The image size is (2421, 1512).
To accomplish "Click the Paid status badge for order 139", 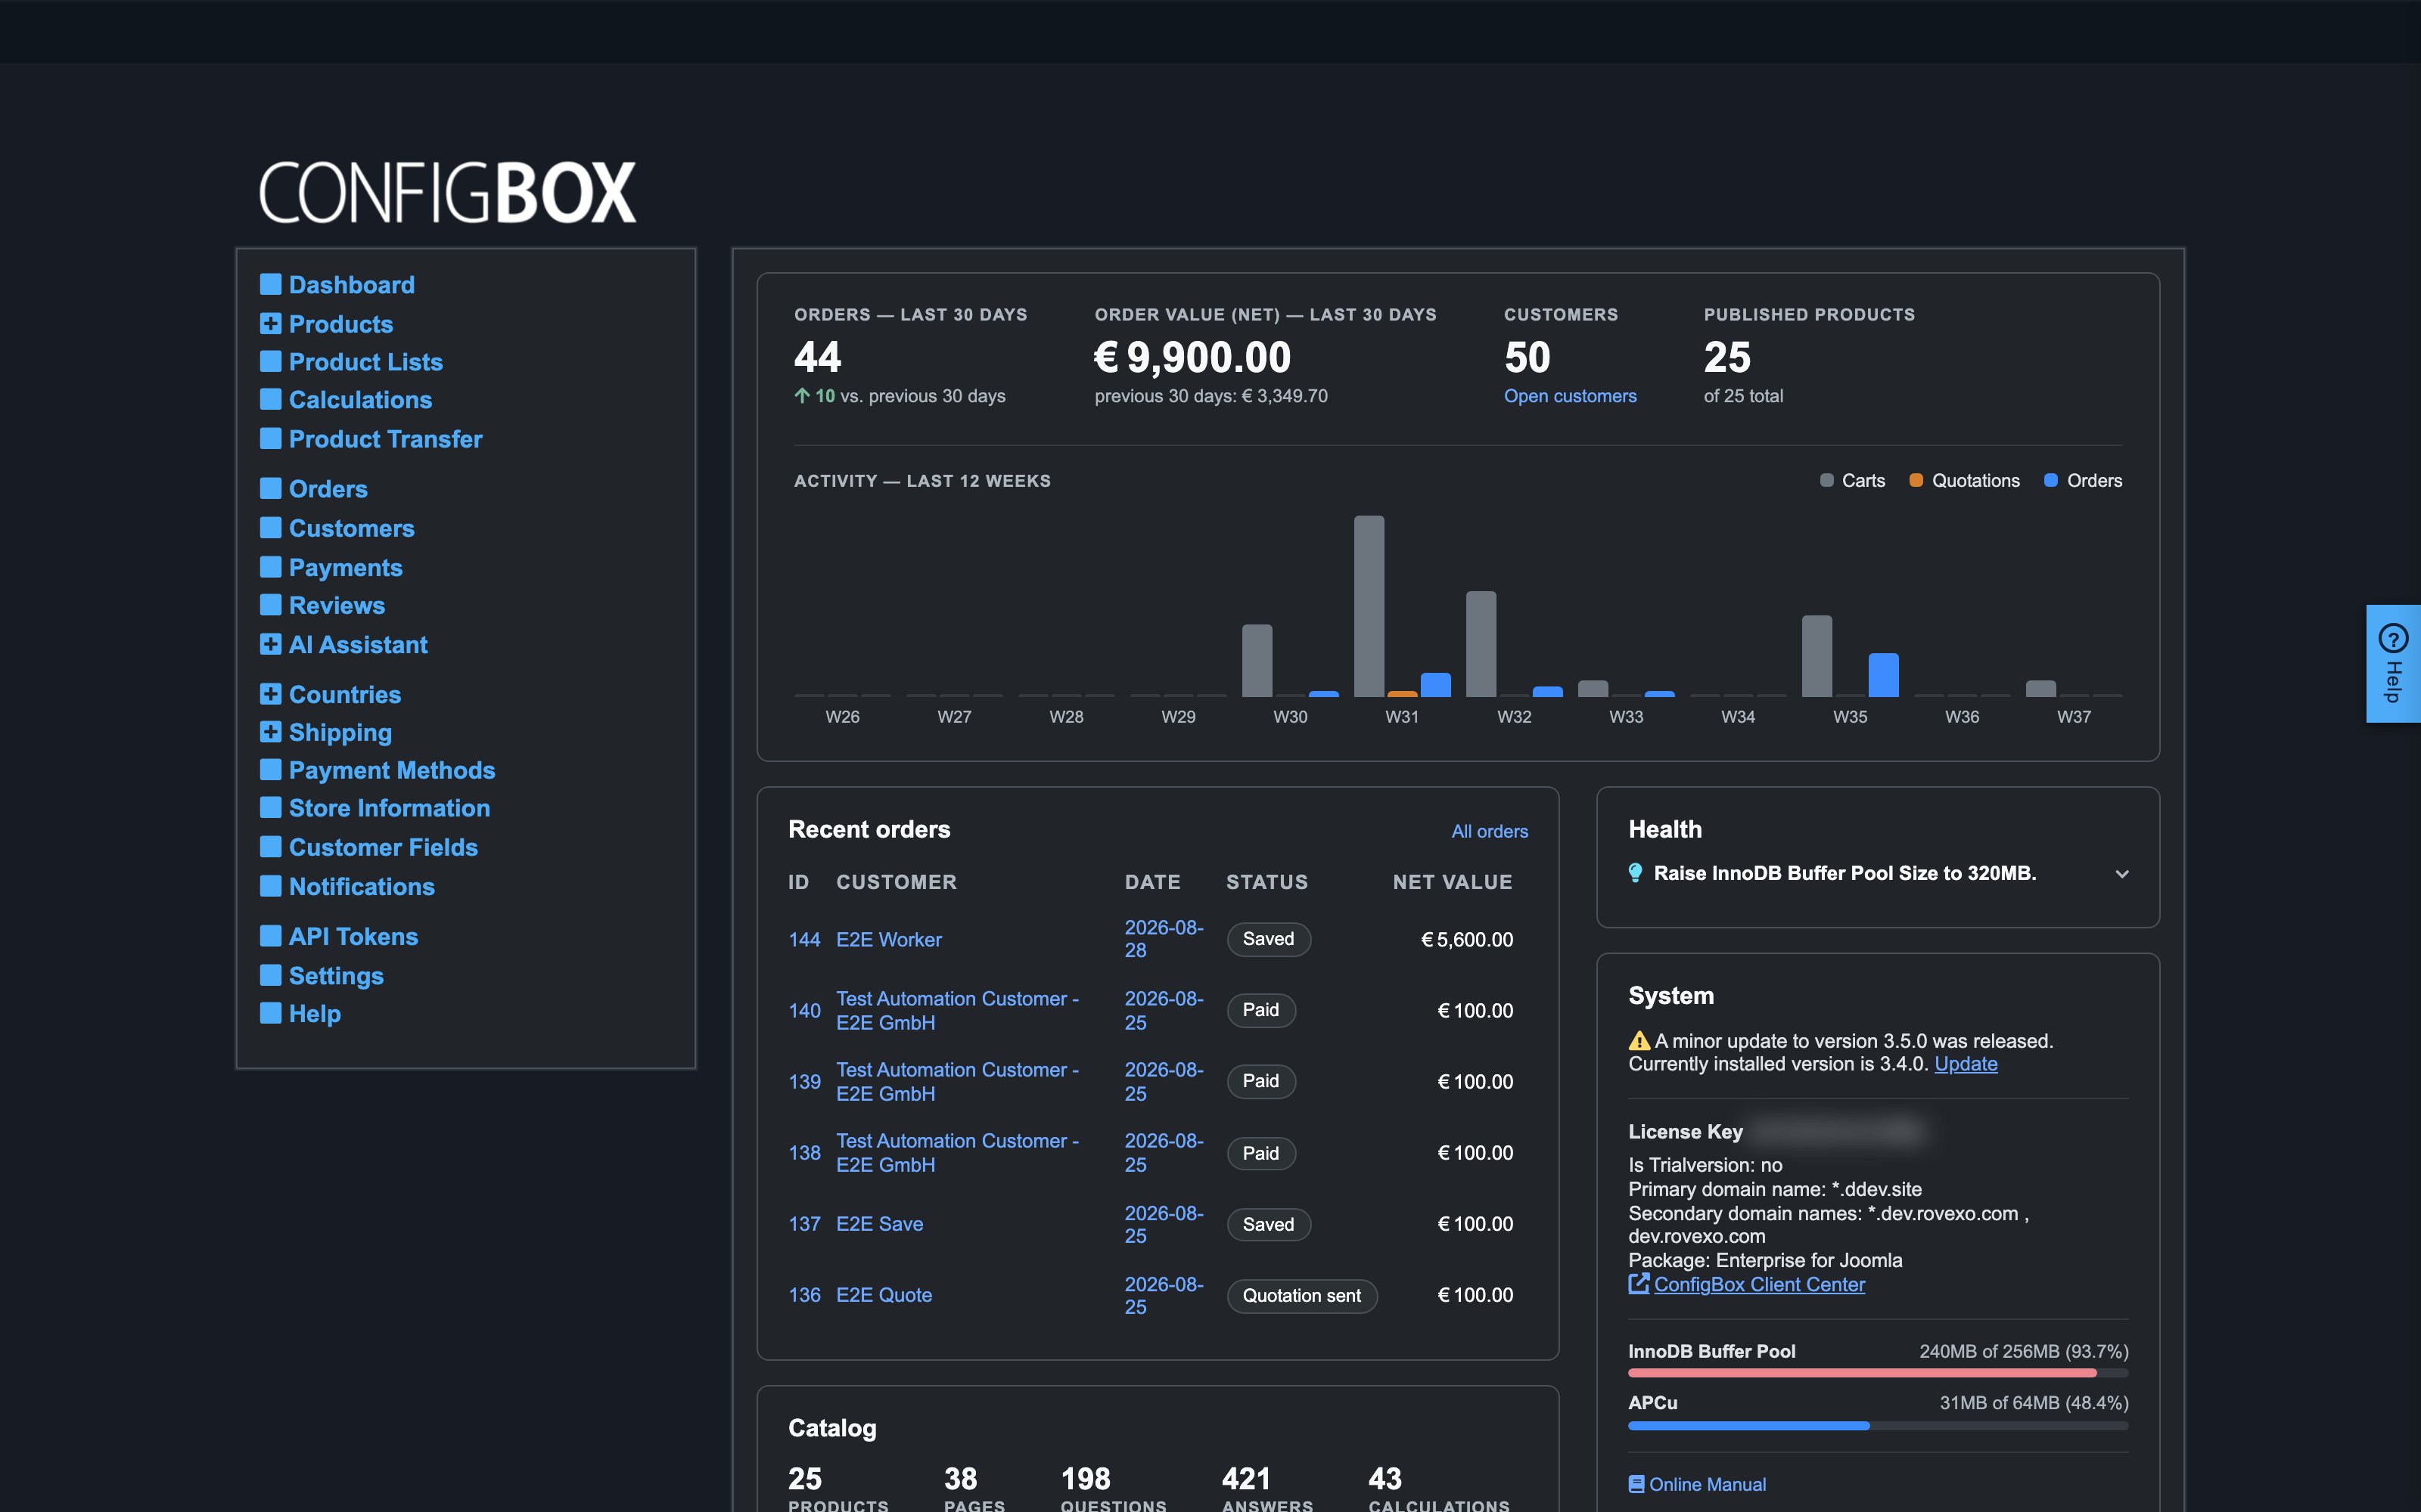I will 1260,1081.
